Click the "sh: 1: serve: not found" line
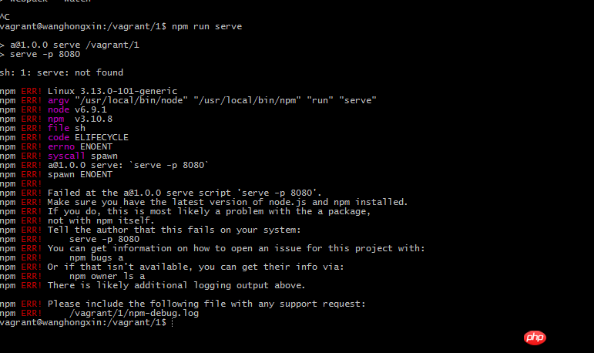594x353 pixels. click(62, 72)
